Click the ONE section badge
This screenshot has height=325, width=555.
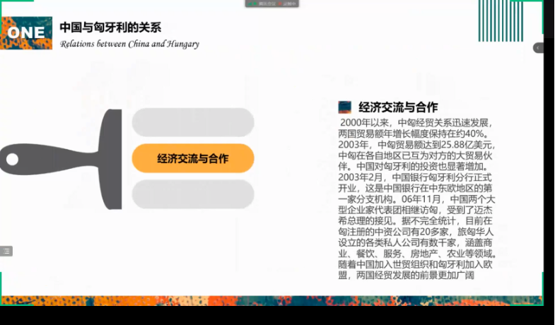pos(26,32)
